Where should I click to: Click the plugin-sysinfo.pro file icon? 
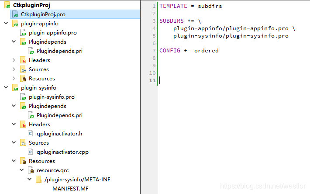[23, 97]
